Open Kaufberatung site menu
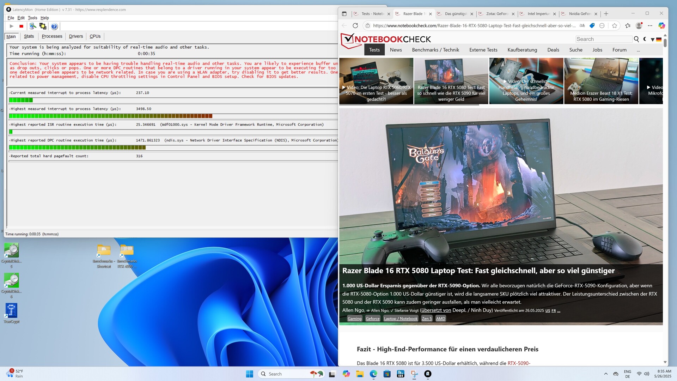The width and height of the screenshot is (677, 381). [x=522, y=50]
